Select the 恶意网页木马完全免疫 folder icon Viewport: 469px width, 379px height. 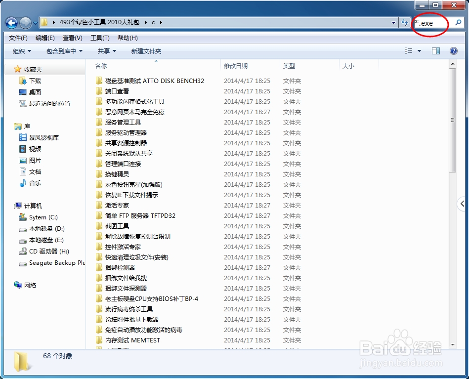(x=99, y=112)
